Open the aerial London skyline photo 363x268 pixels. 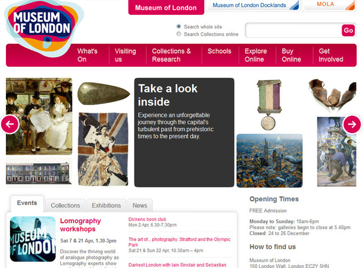[270, 161]
